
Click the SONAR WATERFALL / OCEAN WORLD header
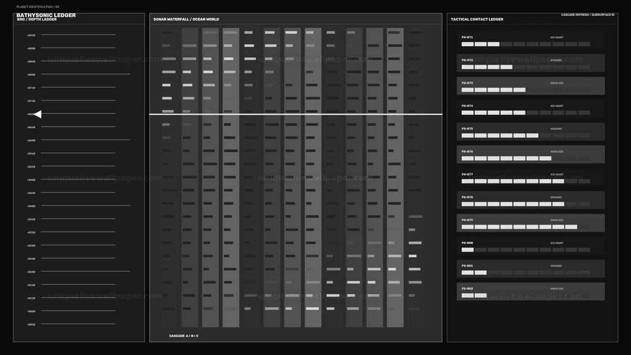[x=186, y=19]
